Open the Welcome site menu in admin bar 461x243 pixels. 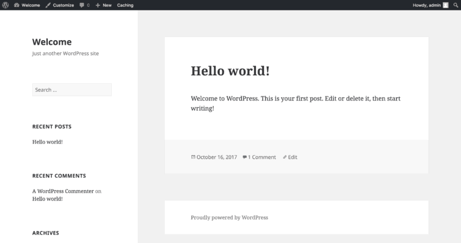pyautogui.click(x=31, y=5)
